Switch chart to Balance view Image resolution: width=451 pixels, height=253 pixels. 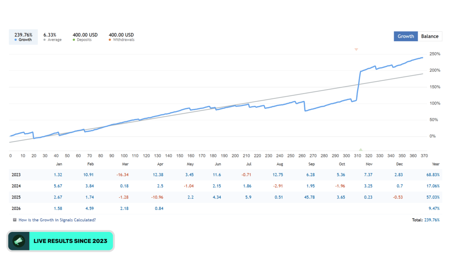(430, 36)
